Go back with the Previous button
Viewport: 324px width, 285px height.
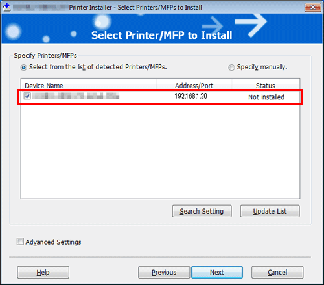click(x=164, y=272)
